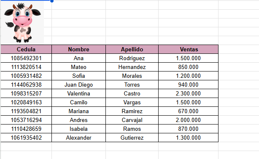This screenshot has height=159, width=259.
Task: Select cedula cell 1193504821
Action: pos(26,111)
